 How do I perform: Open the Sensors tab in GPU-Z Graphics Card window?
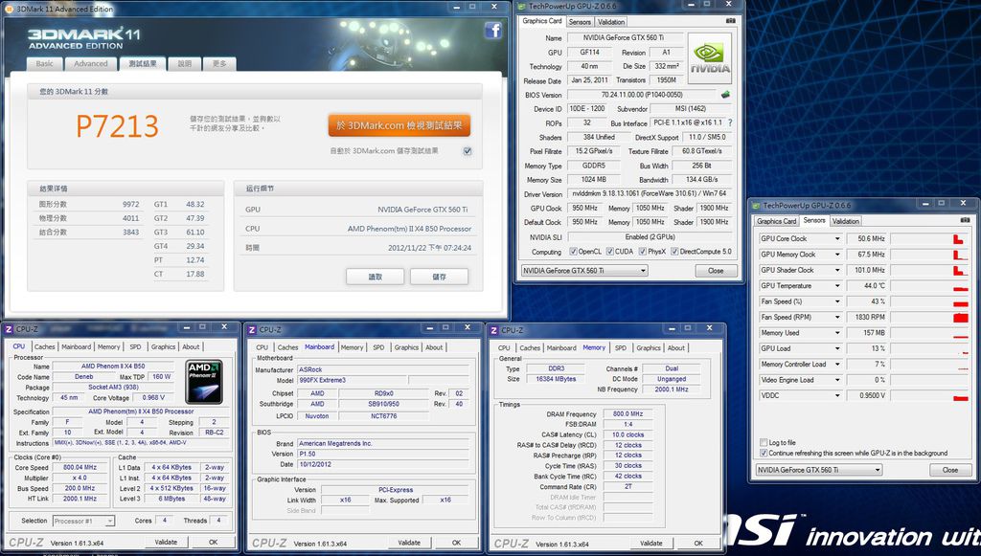pos(580,22)
